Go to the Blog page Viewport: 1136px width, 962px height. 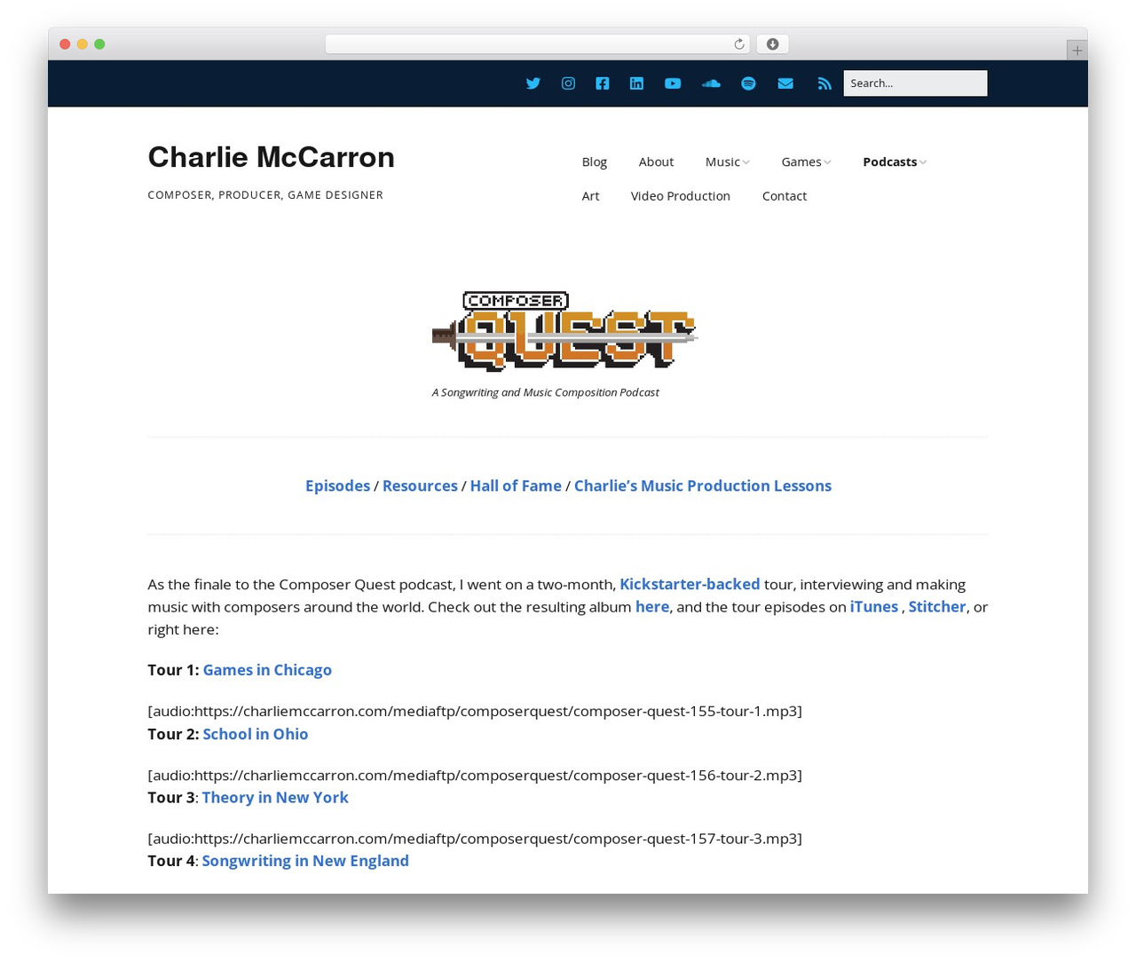595,162
